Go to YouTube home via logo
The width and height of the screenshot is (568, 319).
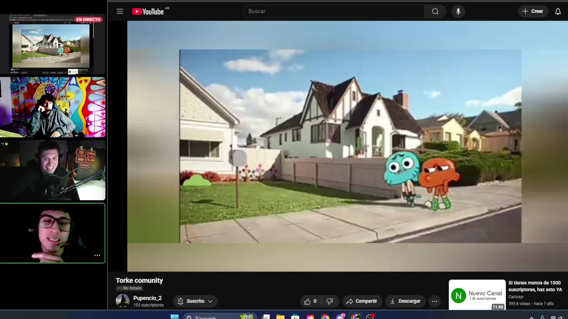(148, 12)
